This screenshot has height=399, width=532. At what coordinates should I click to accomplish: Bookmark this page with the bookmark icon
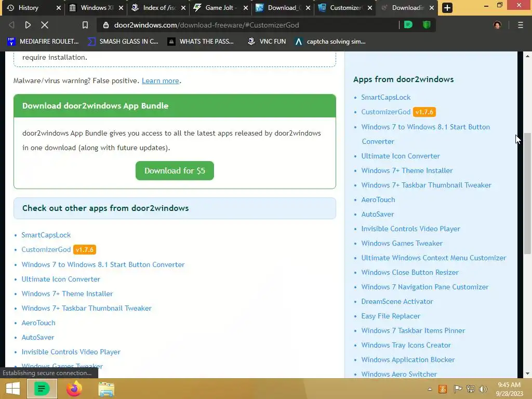point(85,25)
